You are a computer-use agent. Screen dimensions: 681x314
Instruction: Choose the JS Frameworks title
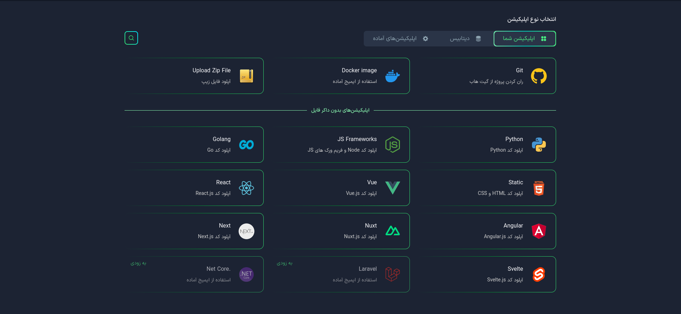coord(357,139)
